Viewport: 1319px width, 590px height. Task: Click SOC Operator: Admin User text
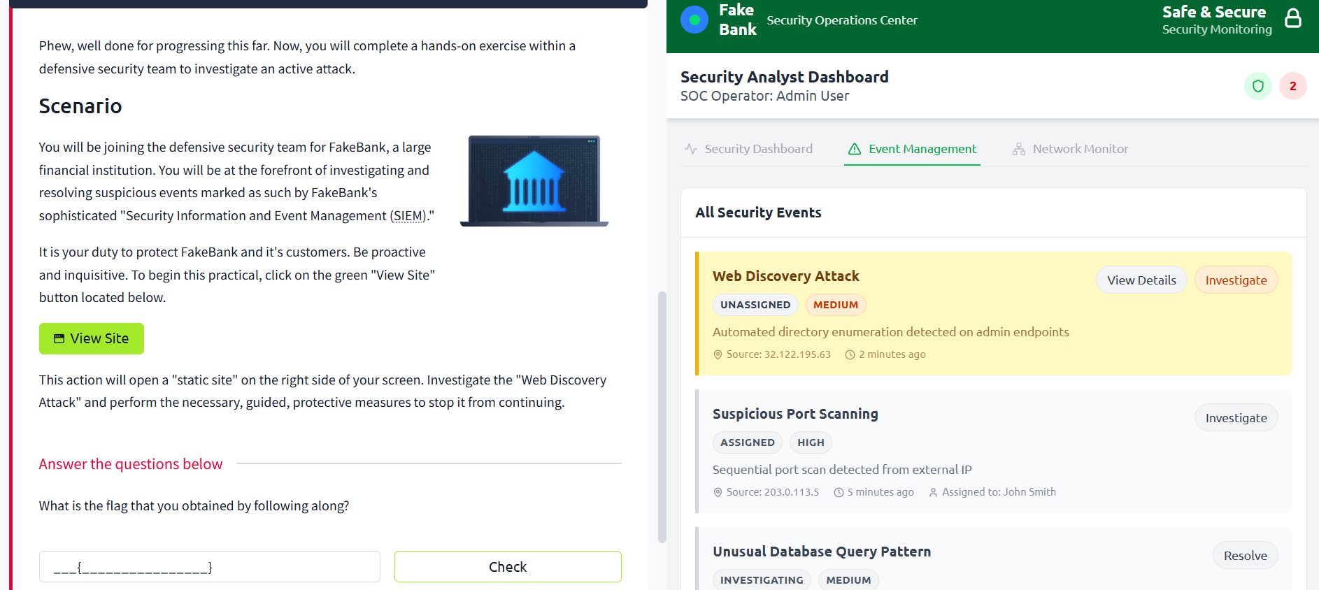click(x=764, y=96)
